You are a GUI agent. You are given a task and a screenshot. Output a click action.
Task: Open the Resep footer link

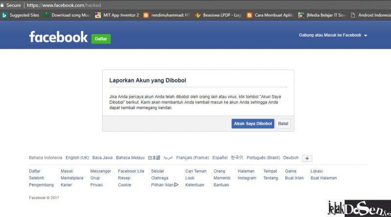[x=124, y=178]
